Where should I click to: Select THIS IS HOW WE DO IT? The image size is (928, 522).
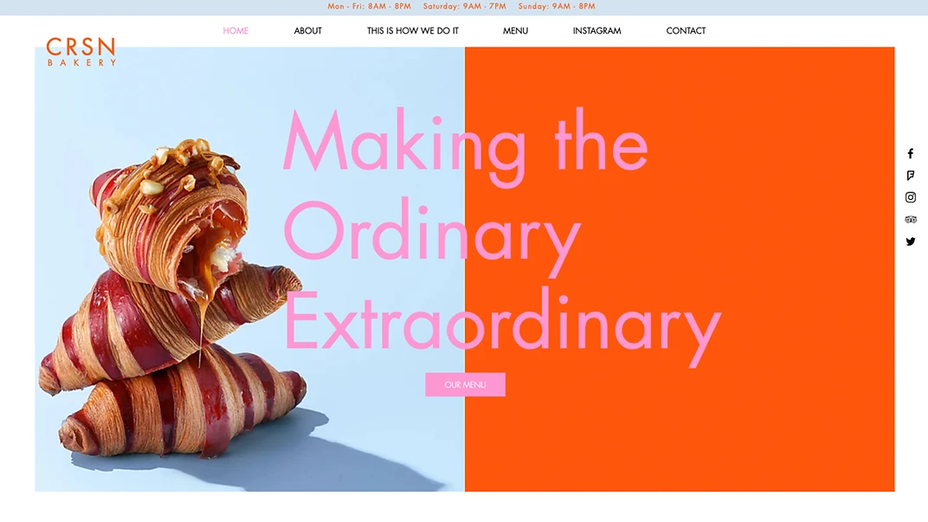(x=413, y=31)
